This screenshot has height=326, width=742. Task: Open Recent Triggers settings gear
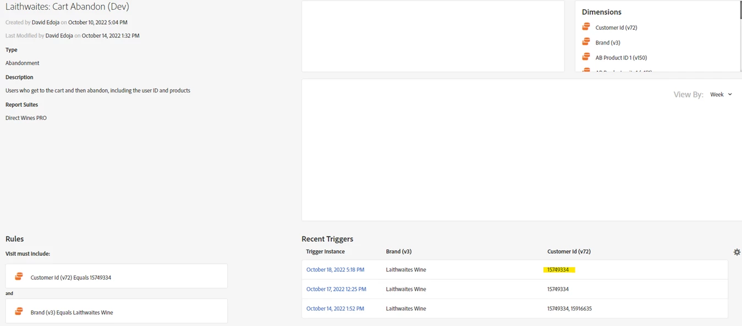[737, 252]
